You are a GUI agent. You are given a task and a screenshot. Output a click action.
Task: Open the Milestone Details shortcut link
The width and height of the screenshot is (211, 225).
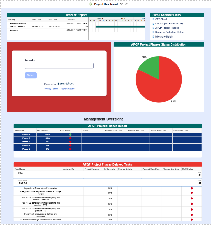tap(164, 37)
